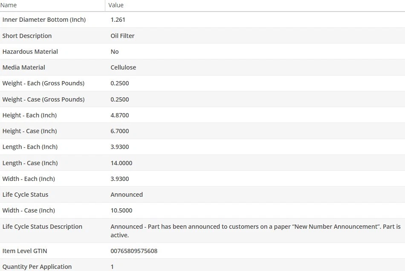Select the Hazardous Material row label
The width and height of the screenshot is (405, 271).
click(x=30, y=52)
